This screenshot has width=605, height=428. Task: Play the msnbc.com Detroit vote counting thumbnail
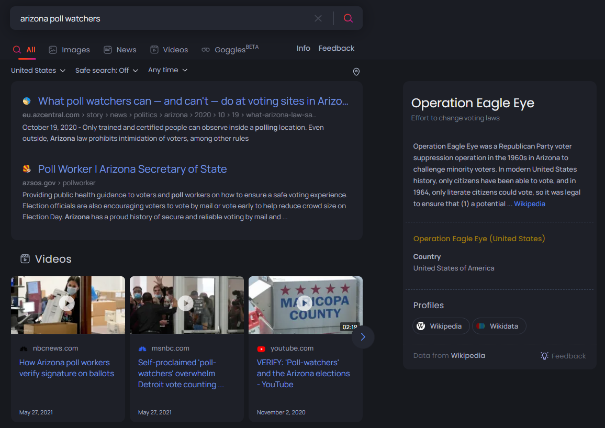tap(187, 305)
